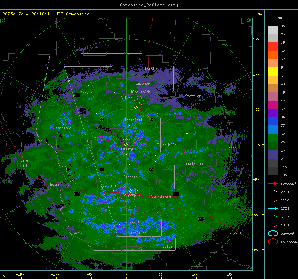Click the red forecast ellipse legend icon

click(273, 242)
